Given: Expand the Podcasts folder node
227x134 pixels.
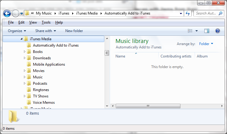Looking at the screenshot, I should coord(24,83).
